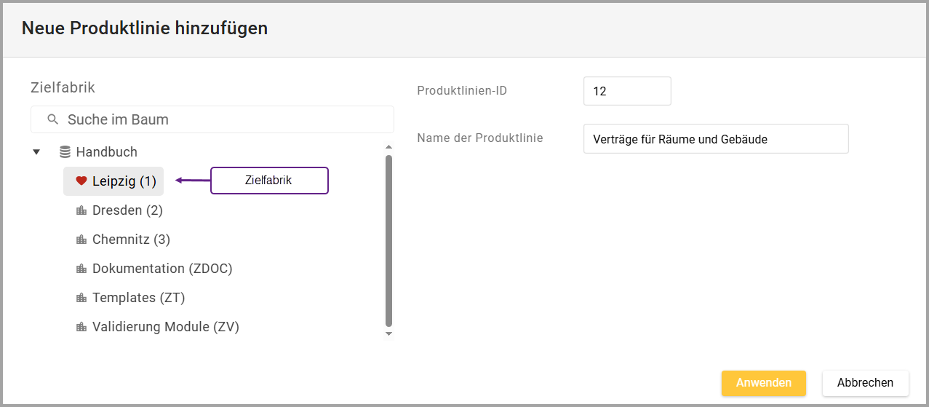Click the factory icon next to Dresden
Screen dimensions: 929x407
81,210
